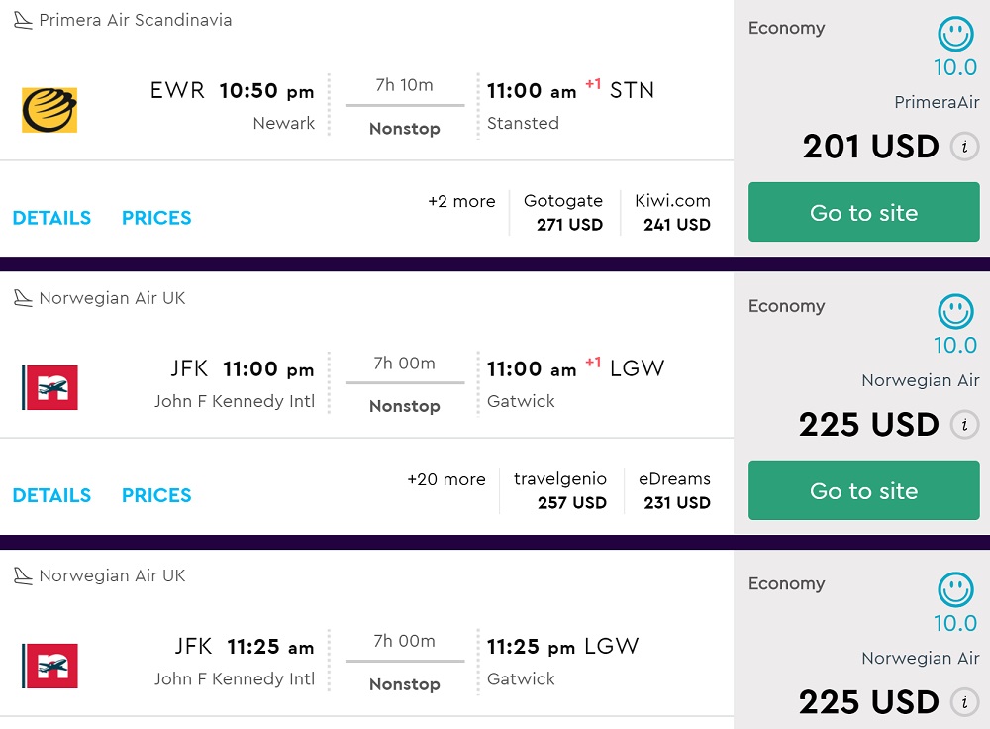The height and width of the screenshot is (729, 990).
Task: Click the smiley rating icon on the JFK 11:00 pm flight
Action: 955,312
